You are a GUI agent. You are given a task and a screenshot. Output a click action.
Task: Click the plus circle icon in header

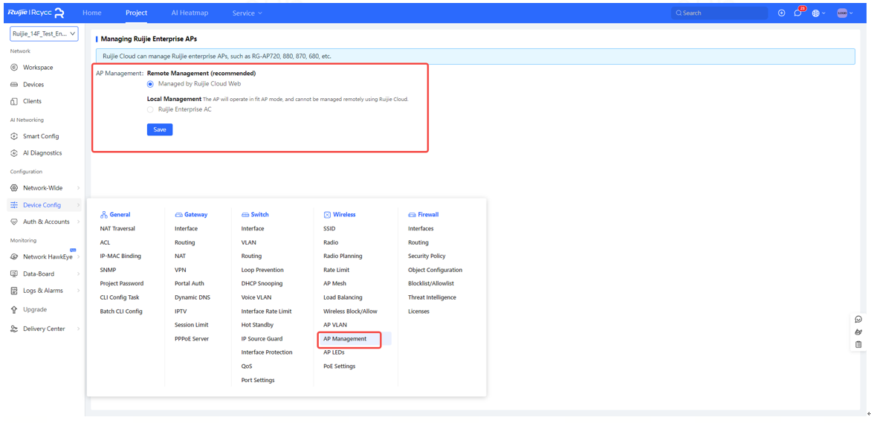782,13
